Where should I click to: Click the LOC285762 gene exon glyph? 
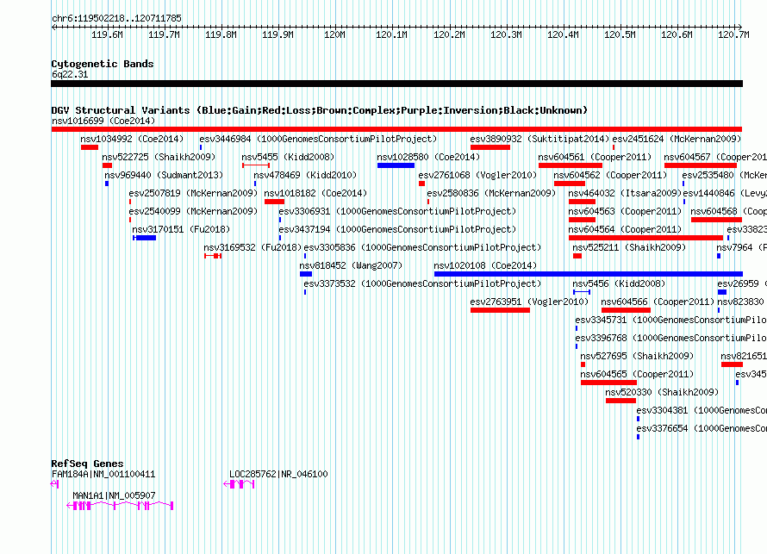[x=239, y=484]
